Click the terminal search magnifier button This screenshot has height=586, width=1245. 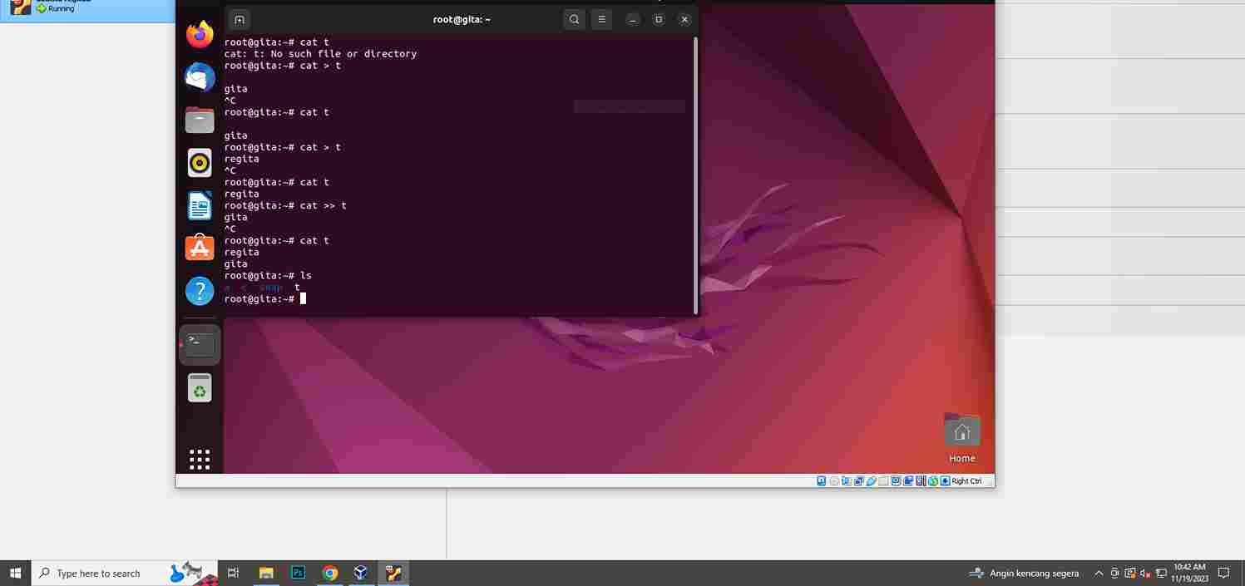click(x=574, y=19)
